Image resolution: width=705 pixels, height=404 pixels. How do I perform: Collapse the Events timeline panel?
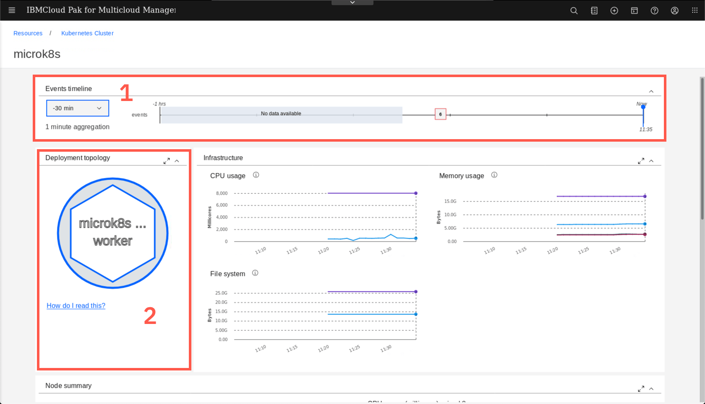(x=651, y=91)
